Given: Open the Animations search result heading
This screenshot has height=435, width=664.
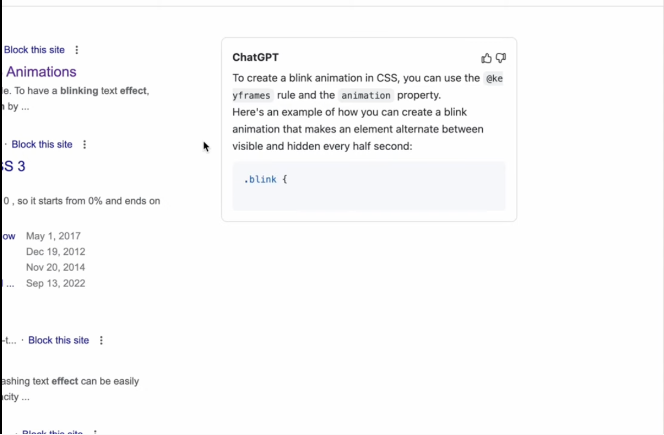Looking at the screenshot, I should (x=40, y=72).
